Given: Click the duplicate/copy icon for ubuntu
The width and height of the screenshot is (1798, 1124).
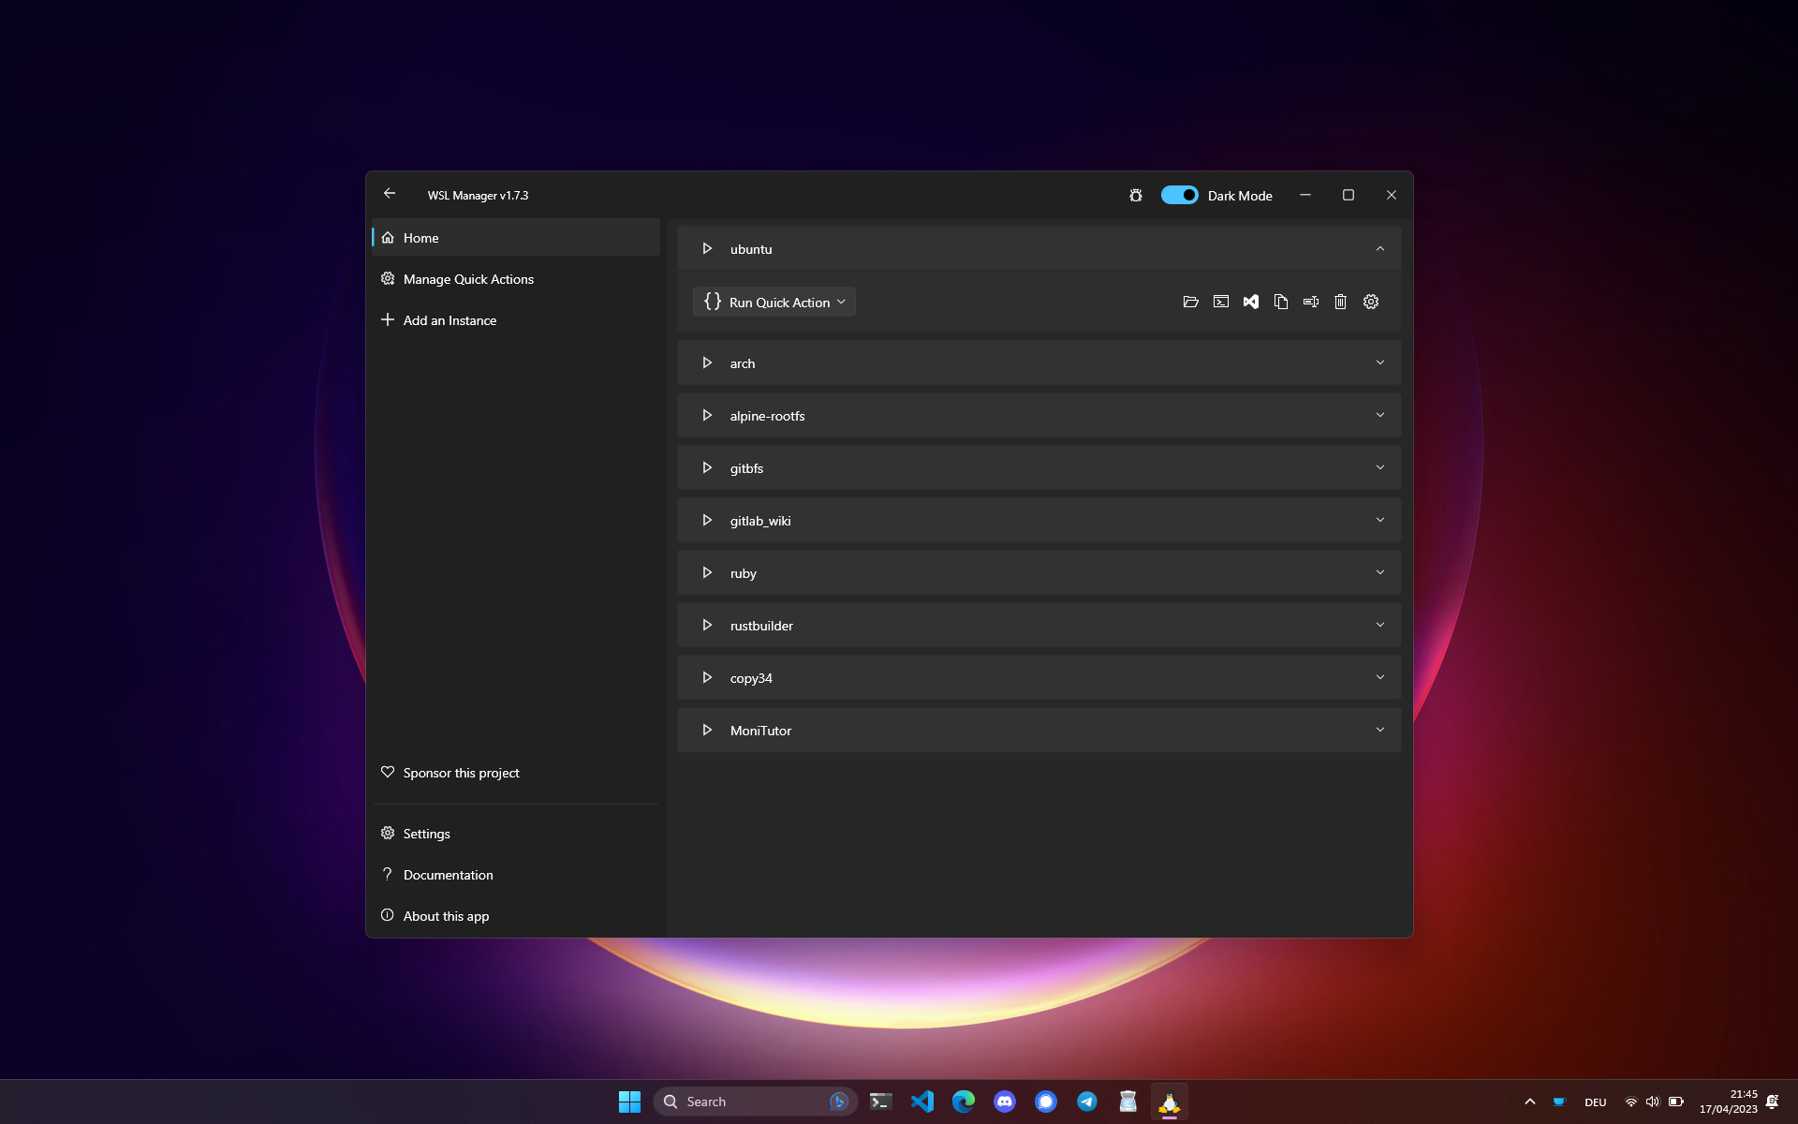Looking at the screenshot, I should pyautogui.click(x=1280, y=301).
